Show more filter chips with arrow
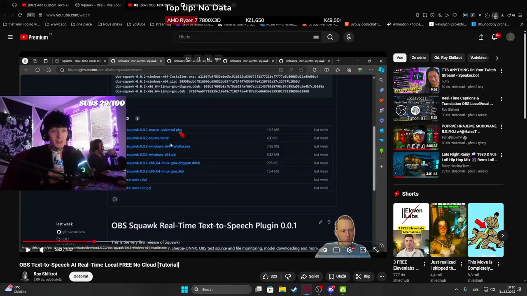 pyautogui.click(x=497, y=58)
